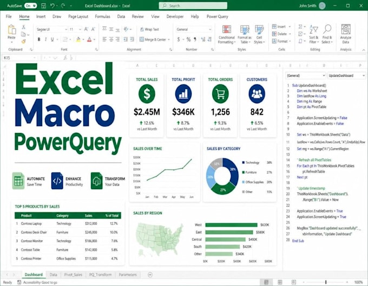Open the File menu
368x286 pixels.
pos(9,16)
